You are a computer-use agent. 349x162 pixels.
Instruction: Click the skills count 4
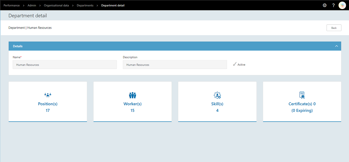[x=217, y=110]
